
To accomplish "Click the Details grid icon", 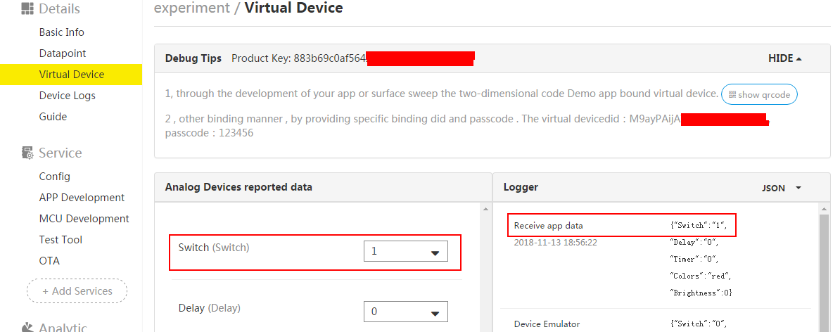I will coord(27,9).
